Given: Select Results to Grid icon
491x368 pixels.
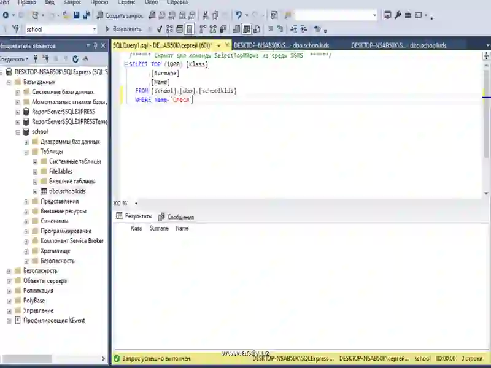Looking at the screenshot, I should click(247, 29).
